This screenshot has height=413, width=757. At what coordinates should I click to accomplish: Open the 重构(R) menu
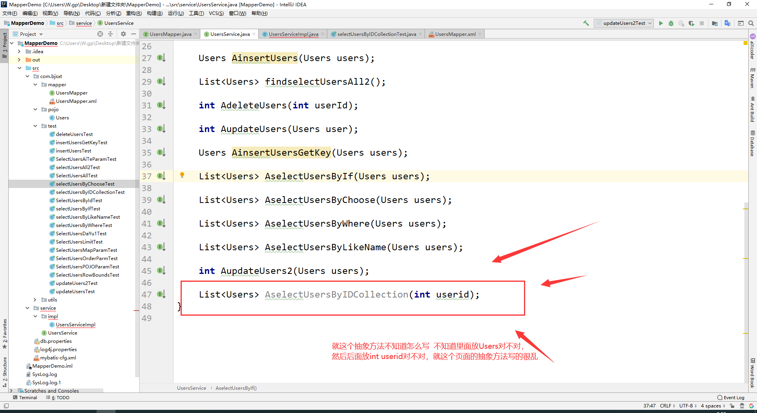(134, 13)
